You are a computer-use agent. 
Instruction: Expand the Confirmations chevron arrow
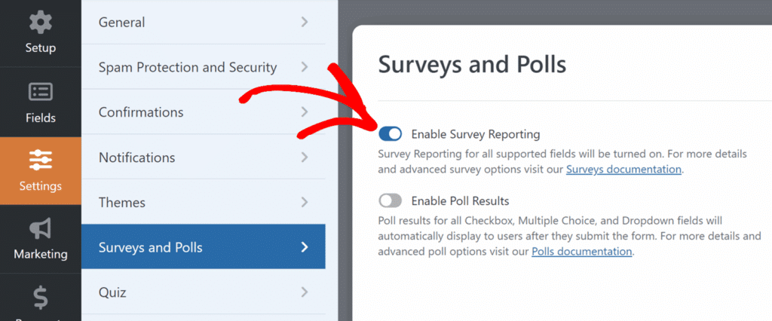305,112
